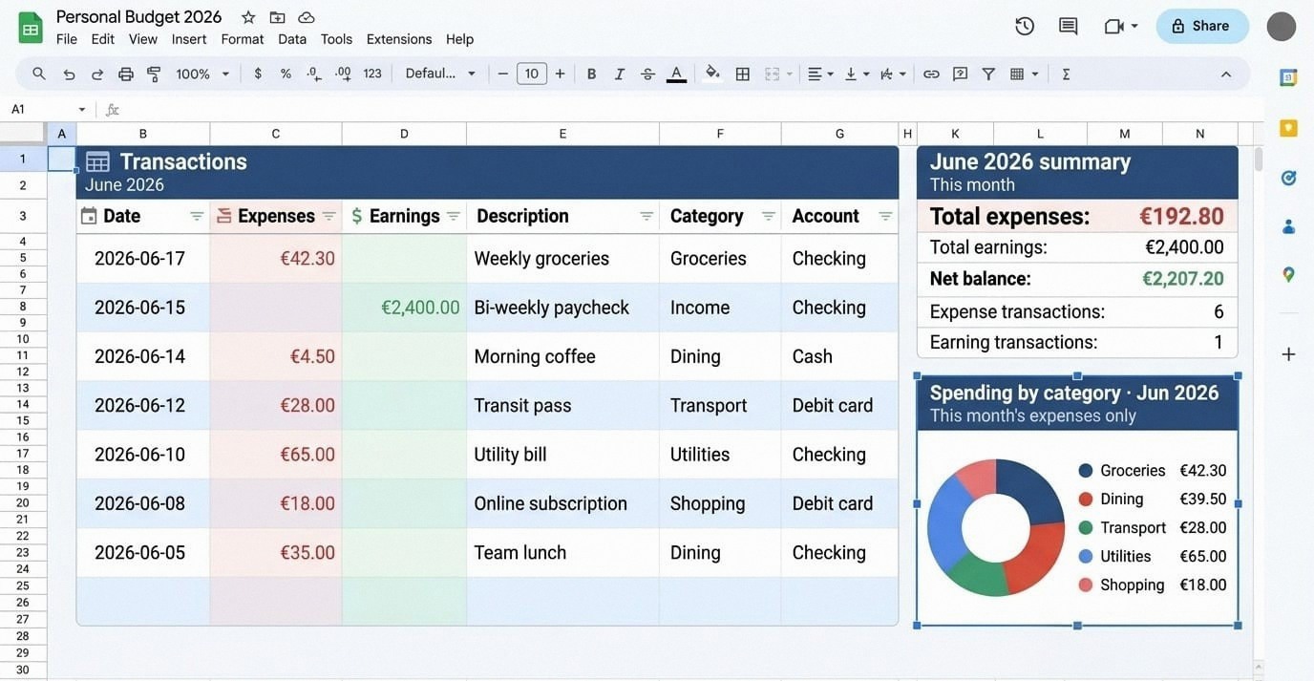Viewport: 1314px width, 681px height.
Task: Select the €2,400.00 paycheck earnings cell
Action: 404,308
